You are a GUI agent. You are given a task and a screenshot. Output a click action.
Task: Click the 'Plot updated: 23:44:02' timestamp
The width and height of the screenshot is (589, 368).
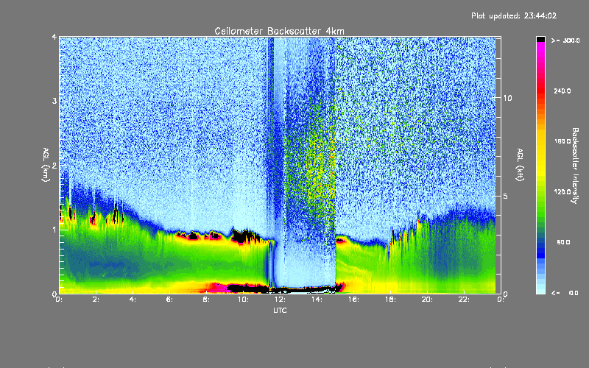[x=514, y=15]
